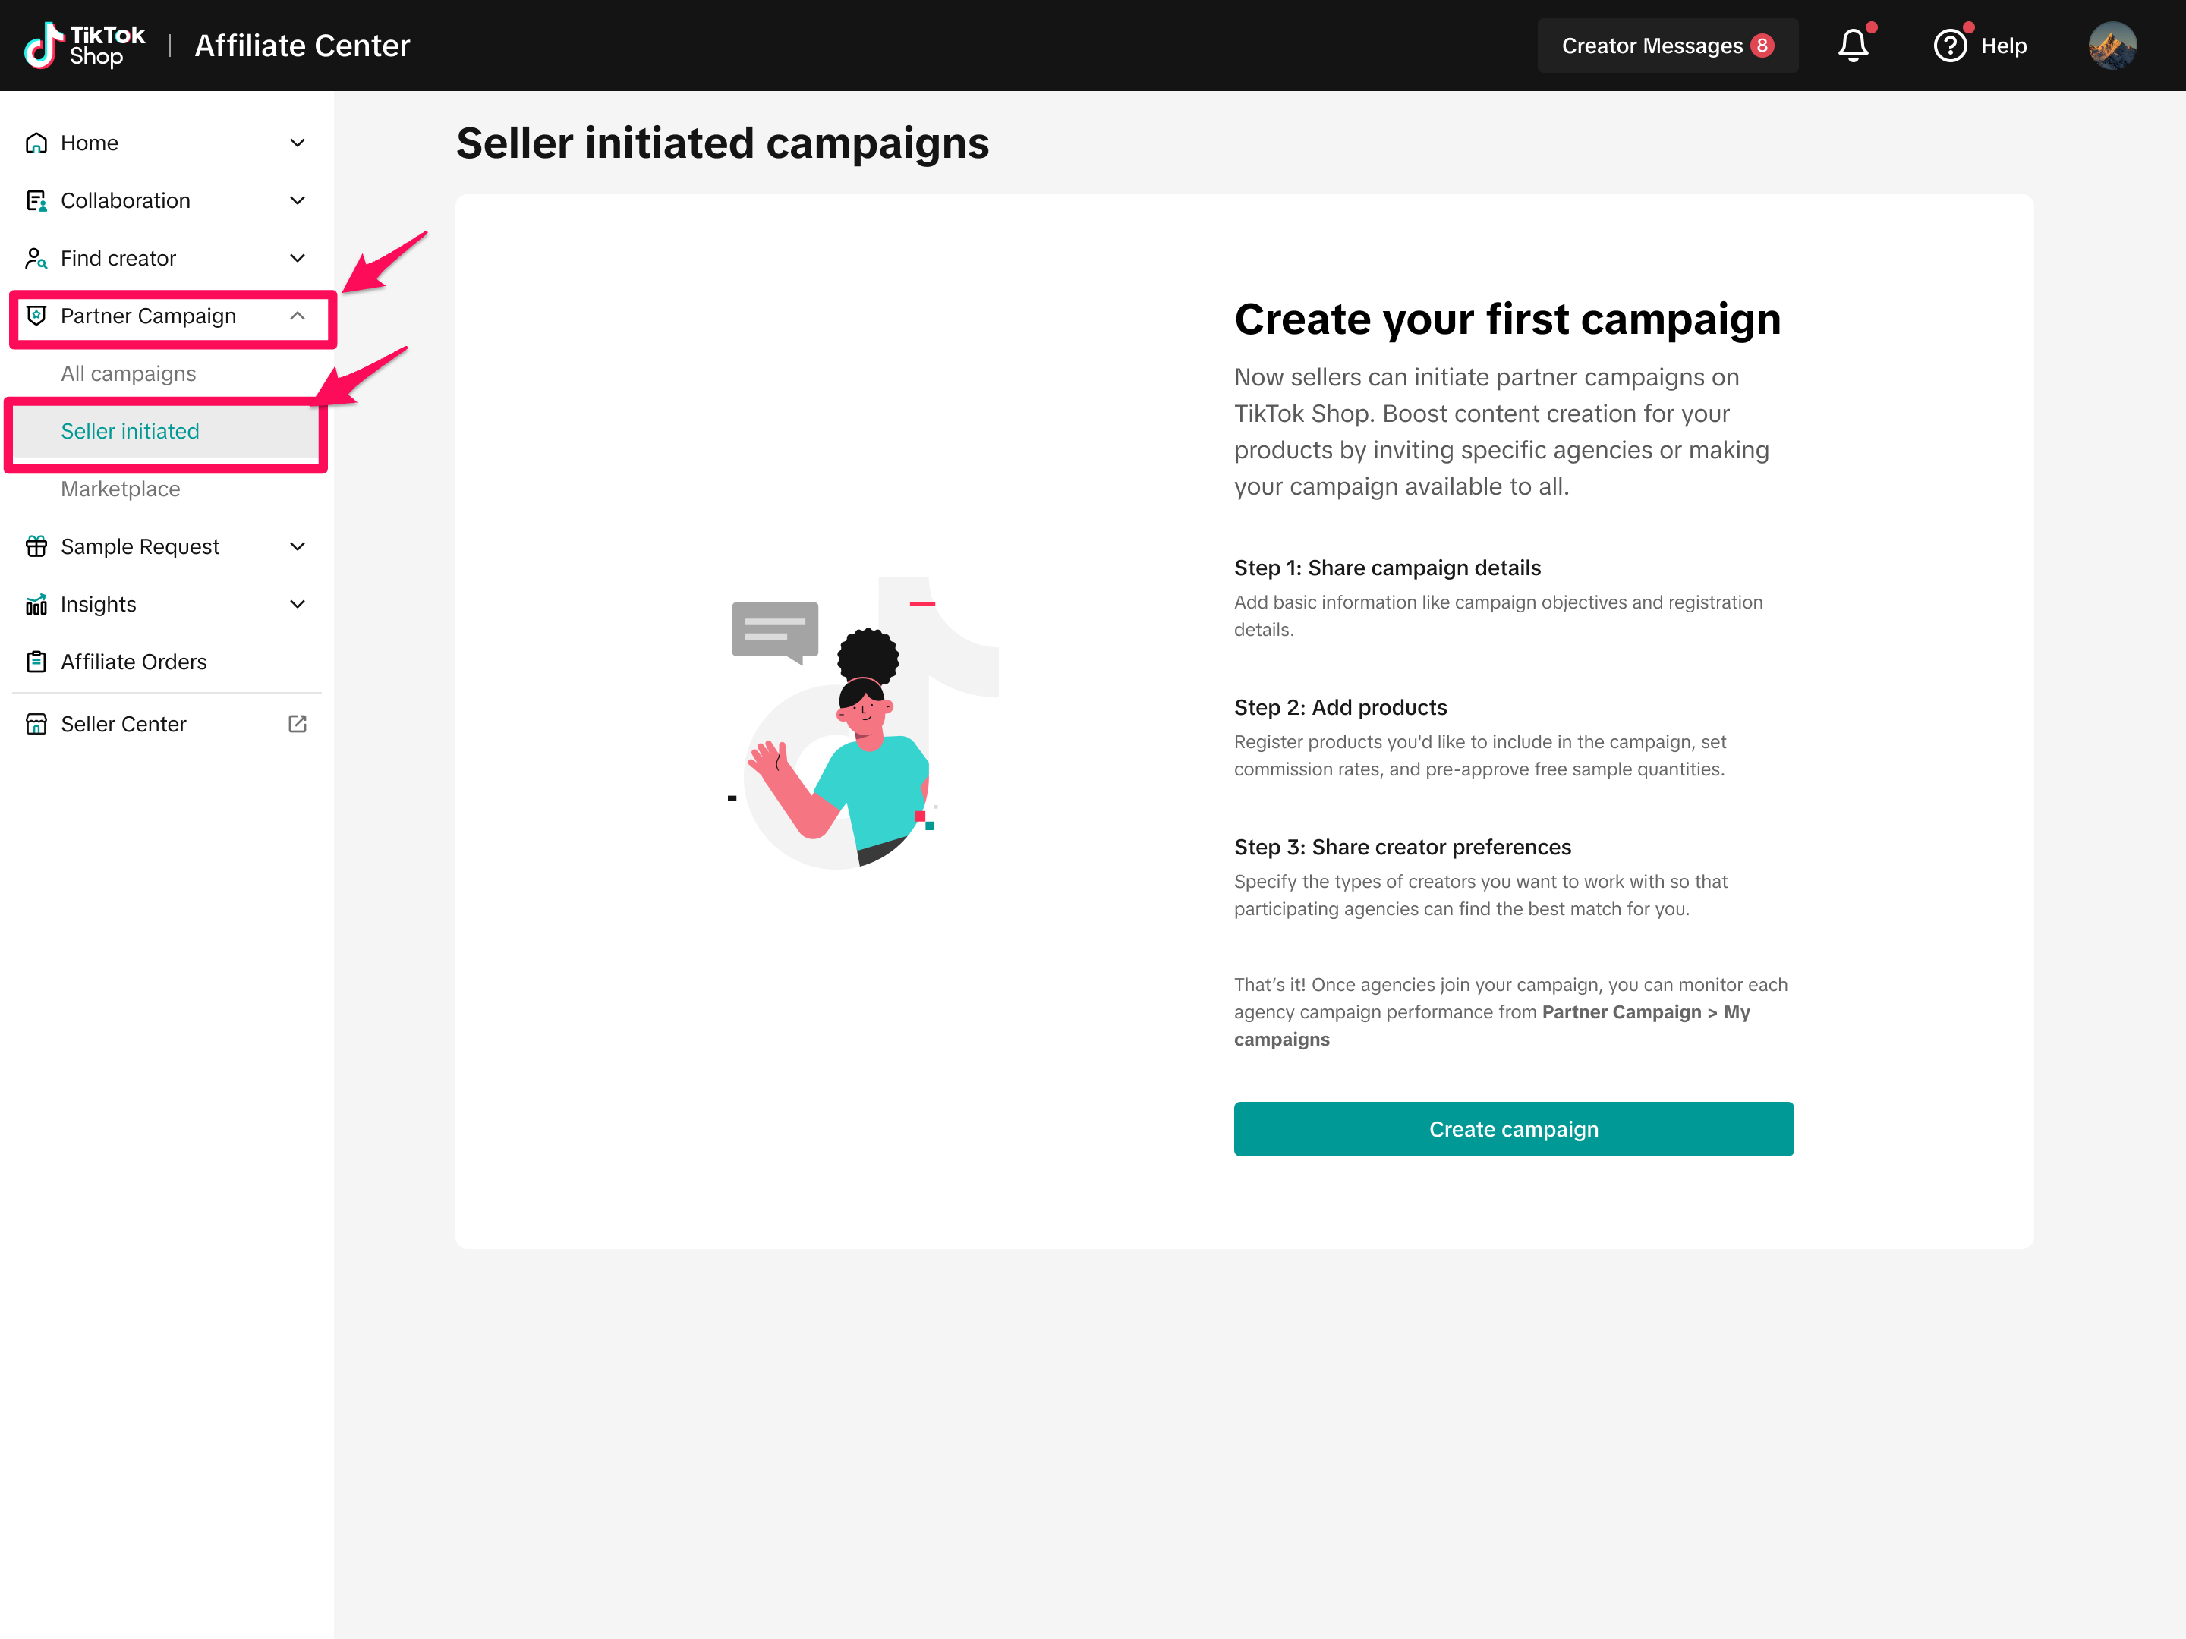Expand the Insights section chevron
The height and width of the screenshot is (1639, 2186).
tap(298, 605)
